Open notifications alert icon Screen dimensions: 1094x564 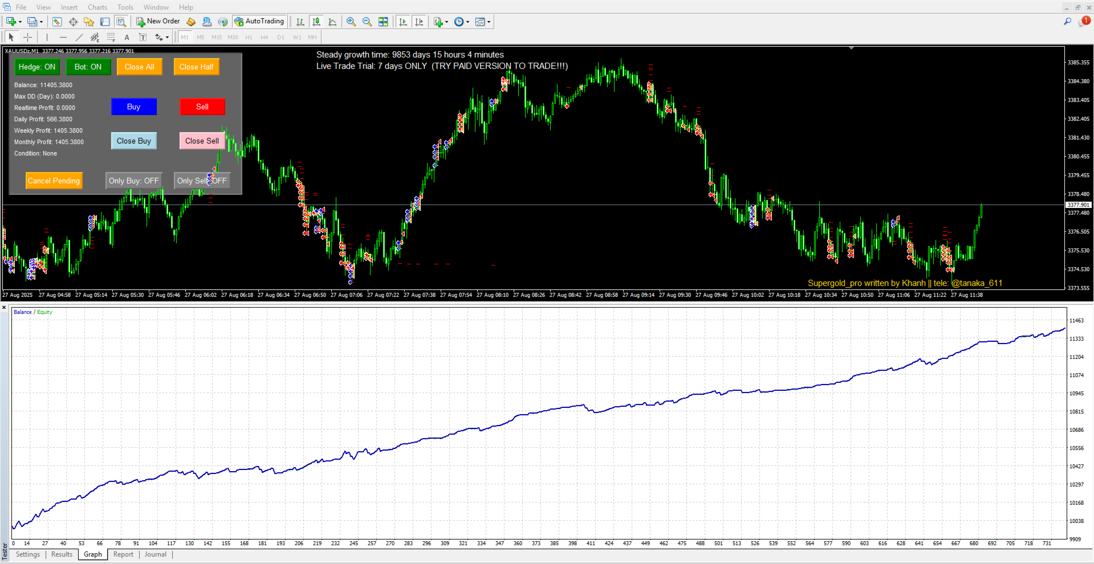coord(1083,22)
